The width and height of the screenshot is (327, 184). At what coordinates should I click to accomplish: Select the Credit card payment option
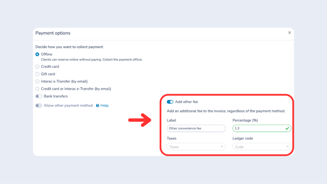coord(37,66)
